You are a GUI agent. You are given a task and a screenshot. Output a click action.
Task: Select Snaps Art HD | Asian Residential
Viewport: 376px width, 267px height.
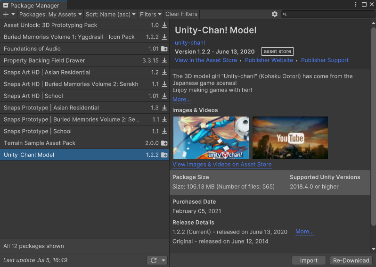84,72
